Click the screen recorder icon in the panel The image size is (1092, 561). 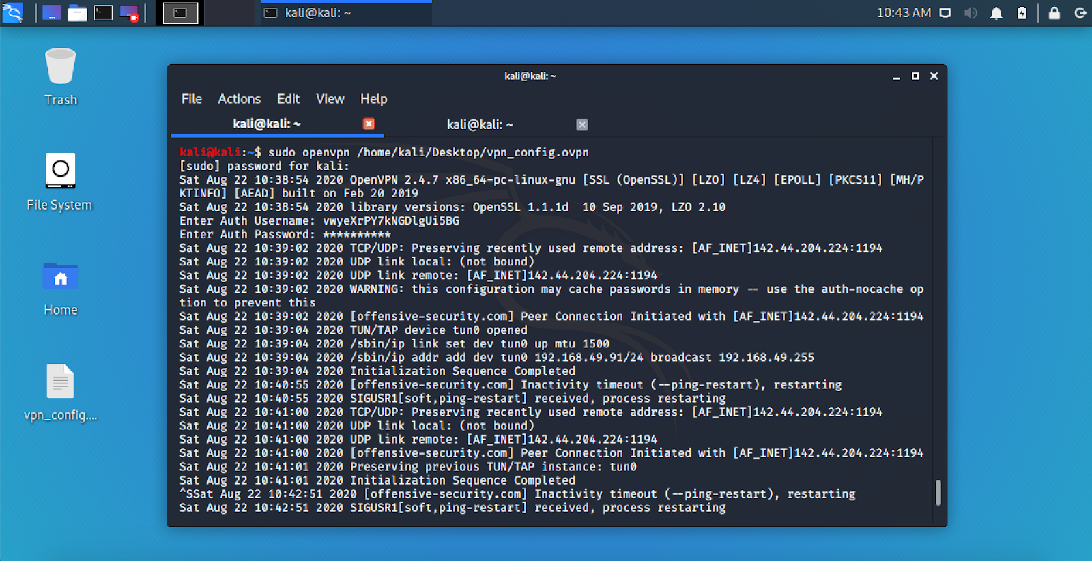(129, 13)
